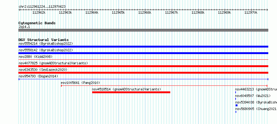277x124 pixels.
Task: Click the red bar for nsv4077825
Action: pyautogui.click(x=143, y=66)
